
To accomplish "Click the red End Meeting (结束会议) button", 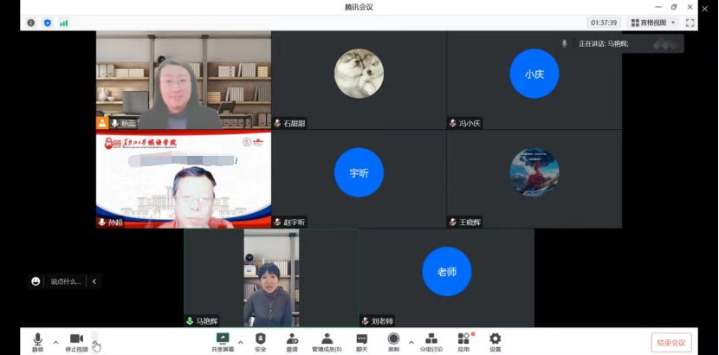I will click(x=671, y=342).
